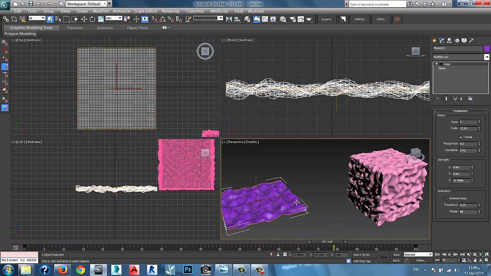Switch to the Hierarchy panel

pyautogui.click(x=450, y=40)
